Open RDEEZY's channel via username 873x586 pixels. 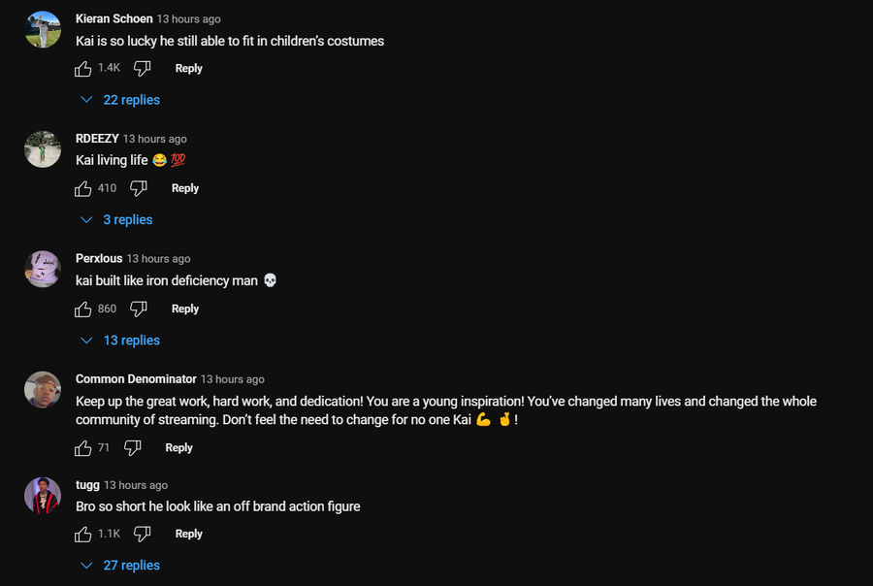tap(97, 139)
